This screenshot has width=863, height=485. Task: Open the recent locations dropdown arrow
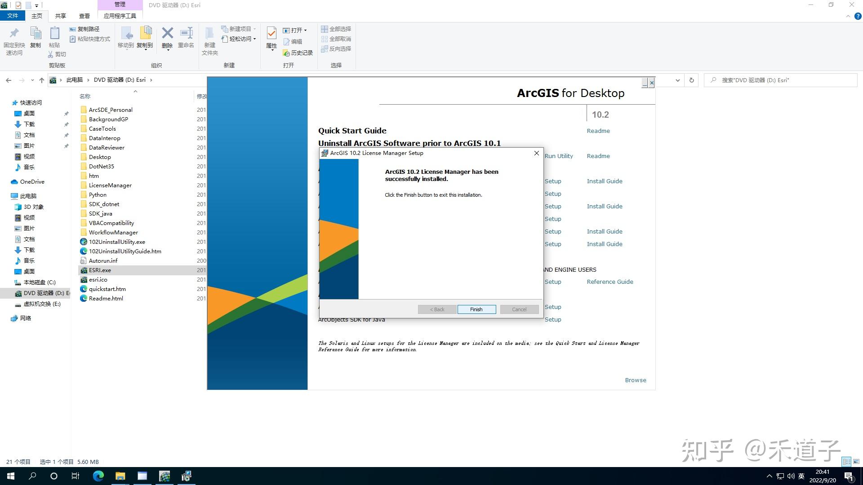coord(32,80)
